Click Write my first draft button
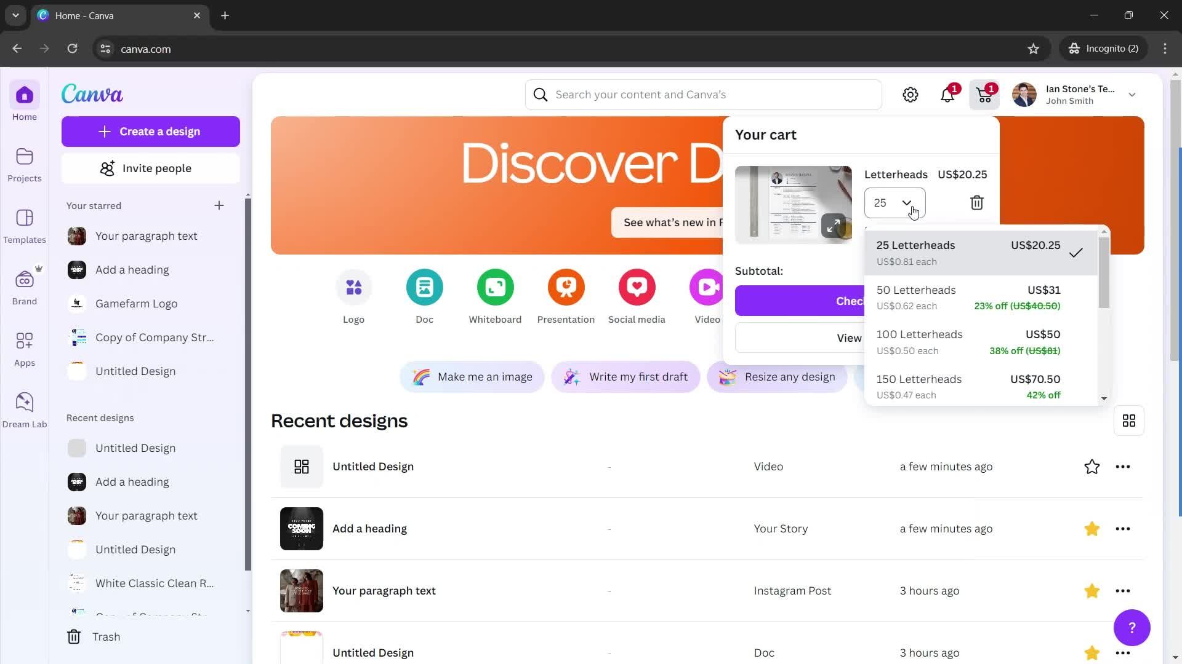1182x664 pixels. [626, 377]
